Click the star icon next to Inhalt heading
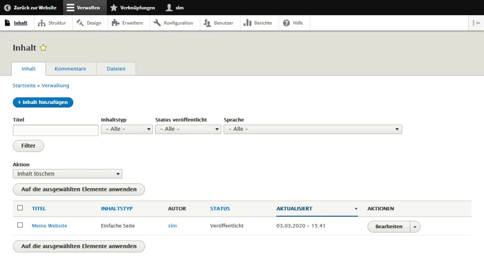 tap(43, 48)
